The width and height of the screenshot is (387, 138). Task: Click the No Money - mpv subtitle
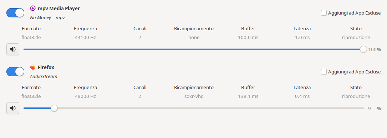click(47, 18)
